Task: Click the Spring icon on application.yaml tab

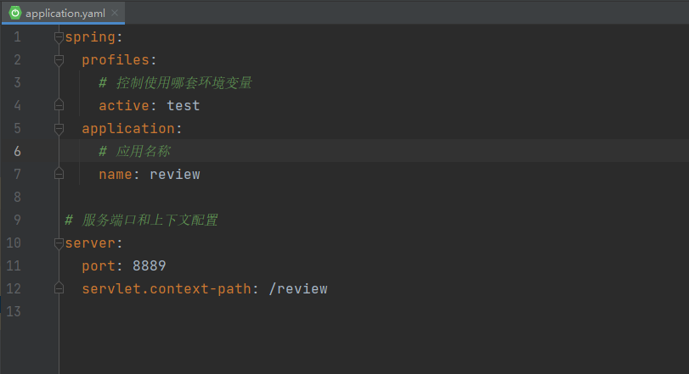Action: click(14, 13)
